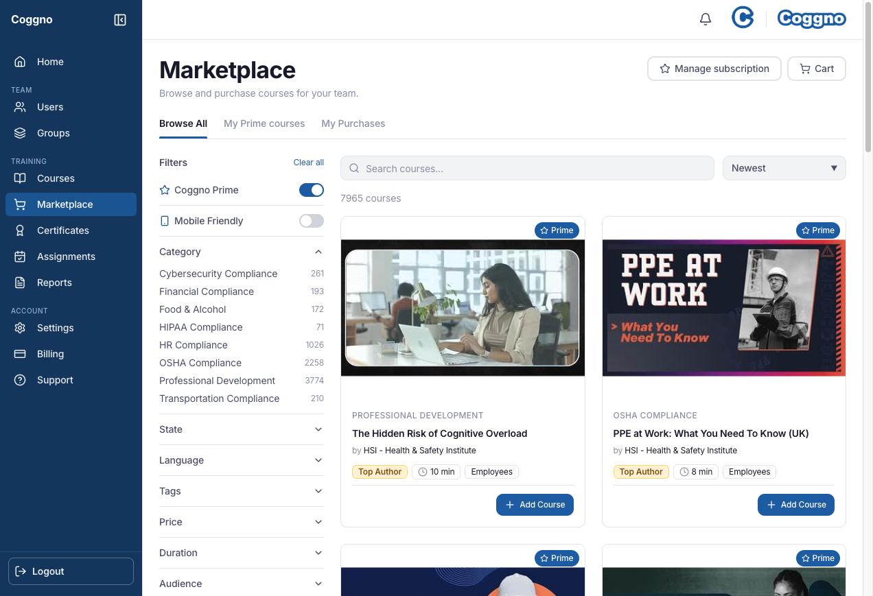Click the magnifier icon in search box
Screen dimensions: 873x596
click(354, 169)
